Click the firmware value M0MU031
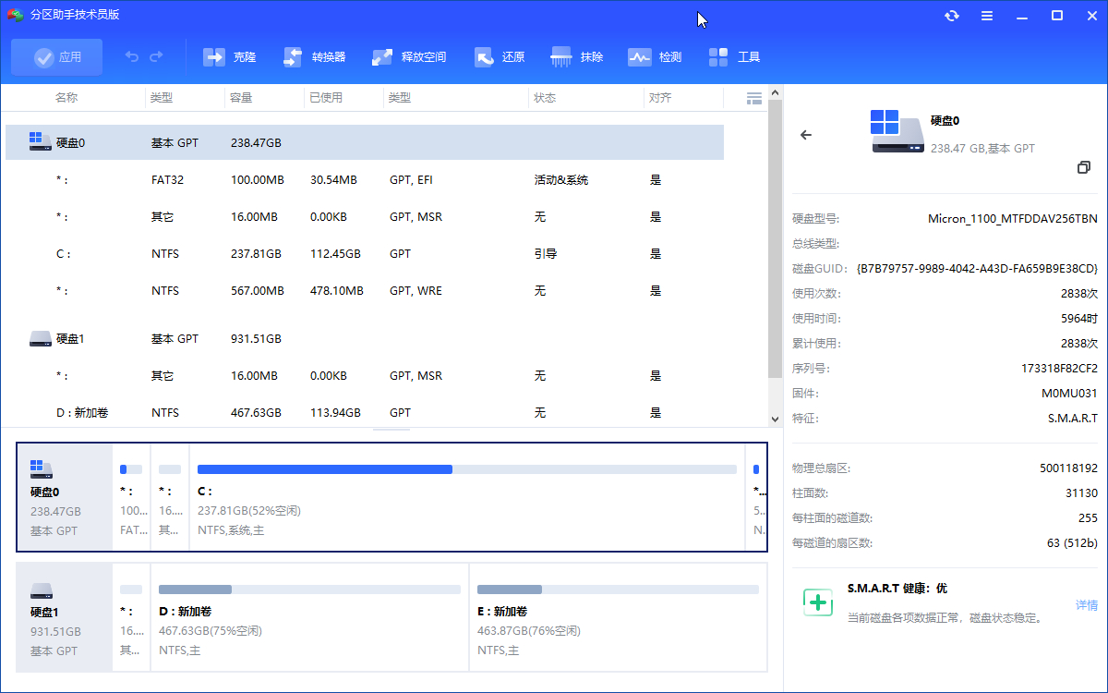This screenshot has height=693, width=1108. coord(1070,393)
